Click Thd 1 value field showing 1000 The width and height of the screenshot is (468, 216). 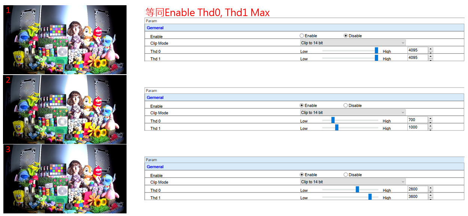tap(417, 127)
